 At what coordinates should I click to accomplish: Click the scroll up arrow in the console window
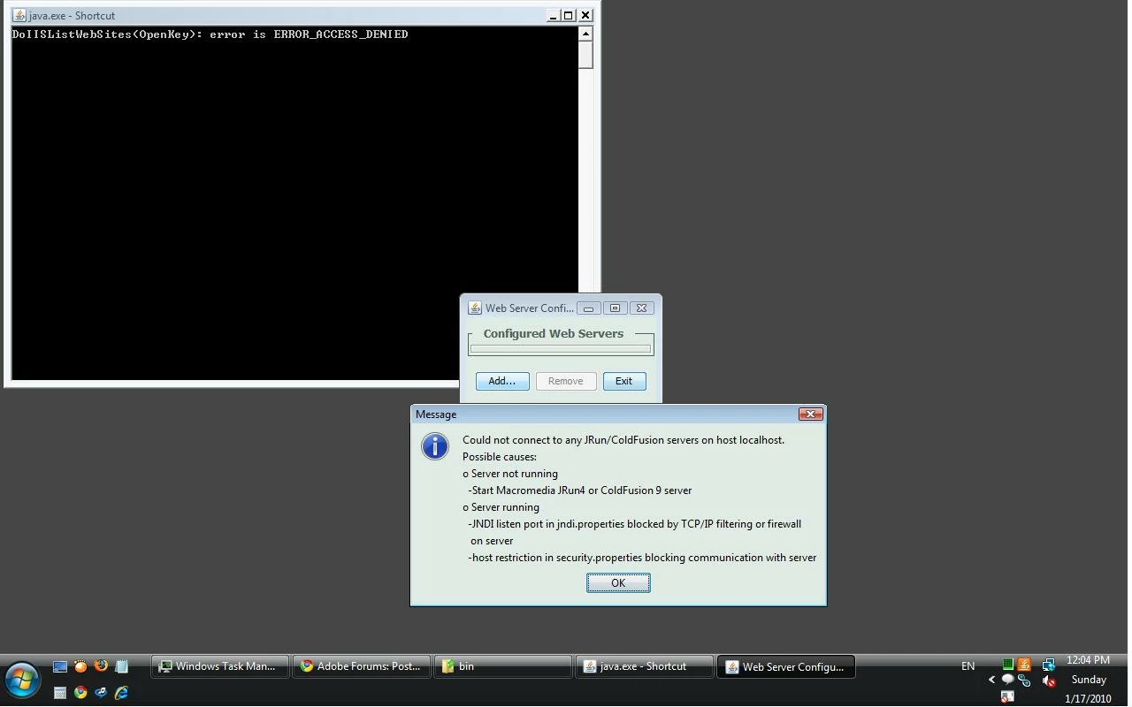click(x=585, y=34)
